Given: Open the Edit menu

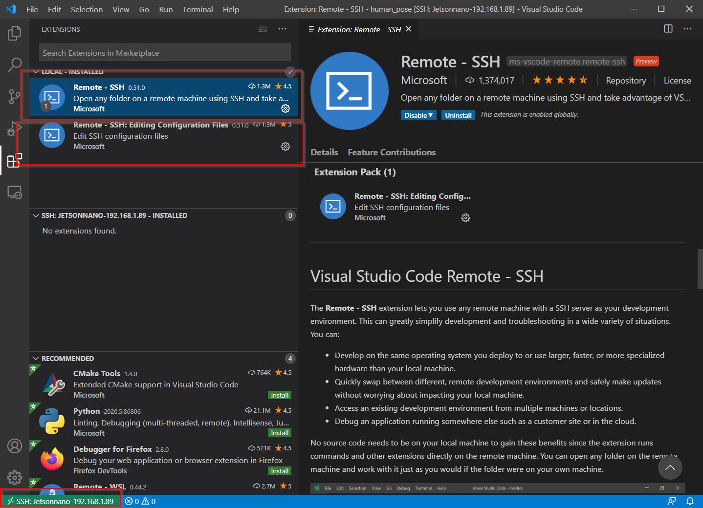Looking at the screenshot, I should click(55, 9).
